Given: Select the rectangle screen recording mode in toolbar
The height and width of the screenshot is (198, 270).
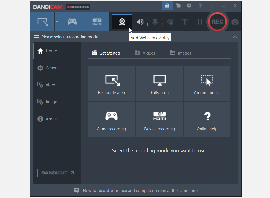Looking at the screenshot, I should pyautogui.click(x=42, y=22).
